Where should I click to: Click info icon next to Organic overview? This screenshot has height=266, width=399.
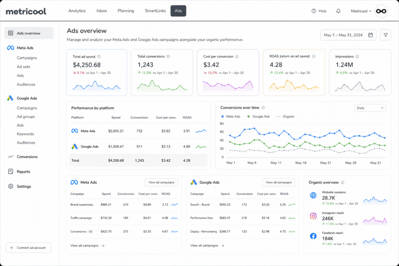[x=343, y=182]
